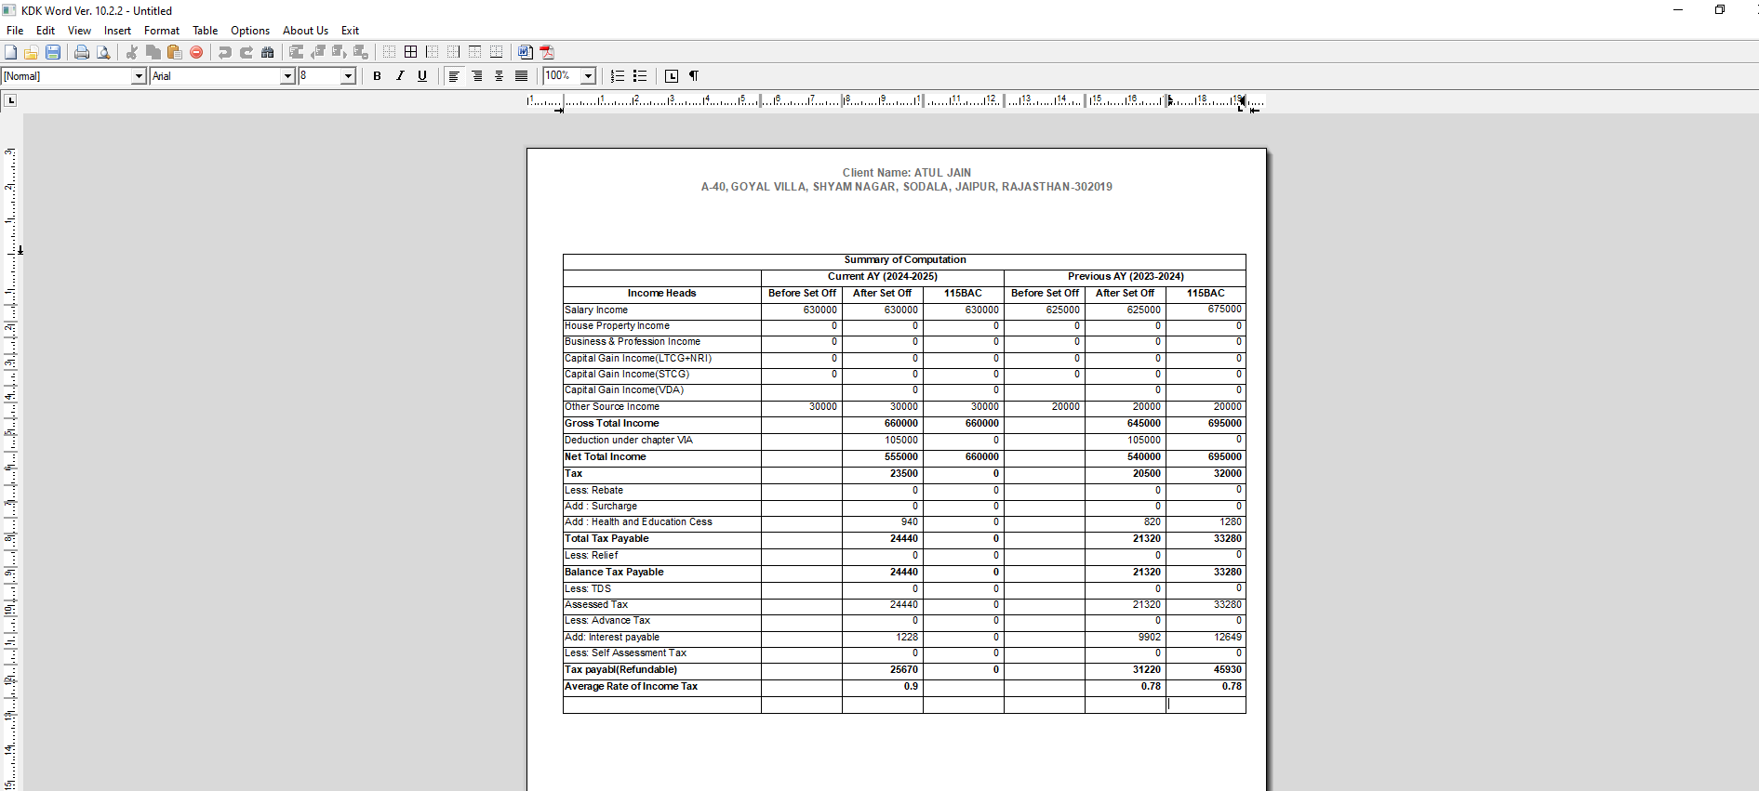Viewport: 1759px width, 791px height.
Task: Open the Options menu
Action: (x=250, y=31)
